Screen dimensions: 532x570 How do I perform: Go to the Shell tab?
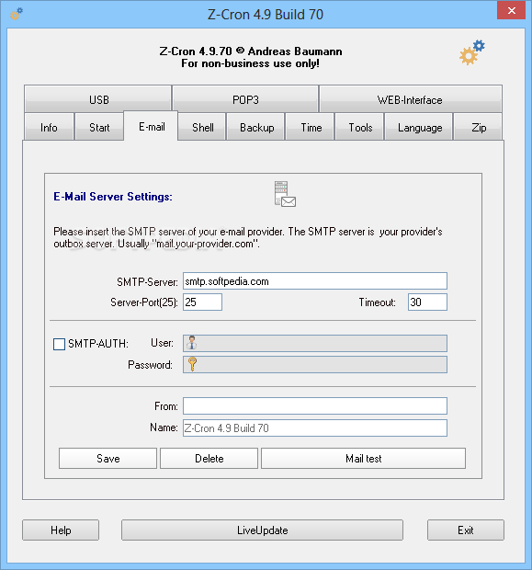click(202, 127)
